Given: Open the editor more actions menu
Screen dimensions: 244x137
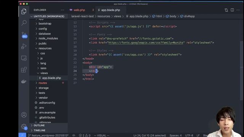Looking at the screenshot, I should click(x=238, y=10).
